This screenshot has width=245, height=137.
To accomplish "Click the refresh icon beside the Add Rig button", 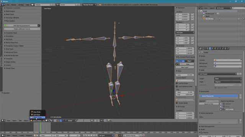I will [39, 25].
